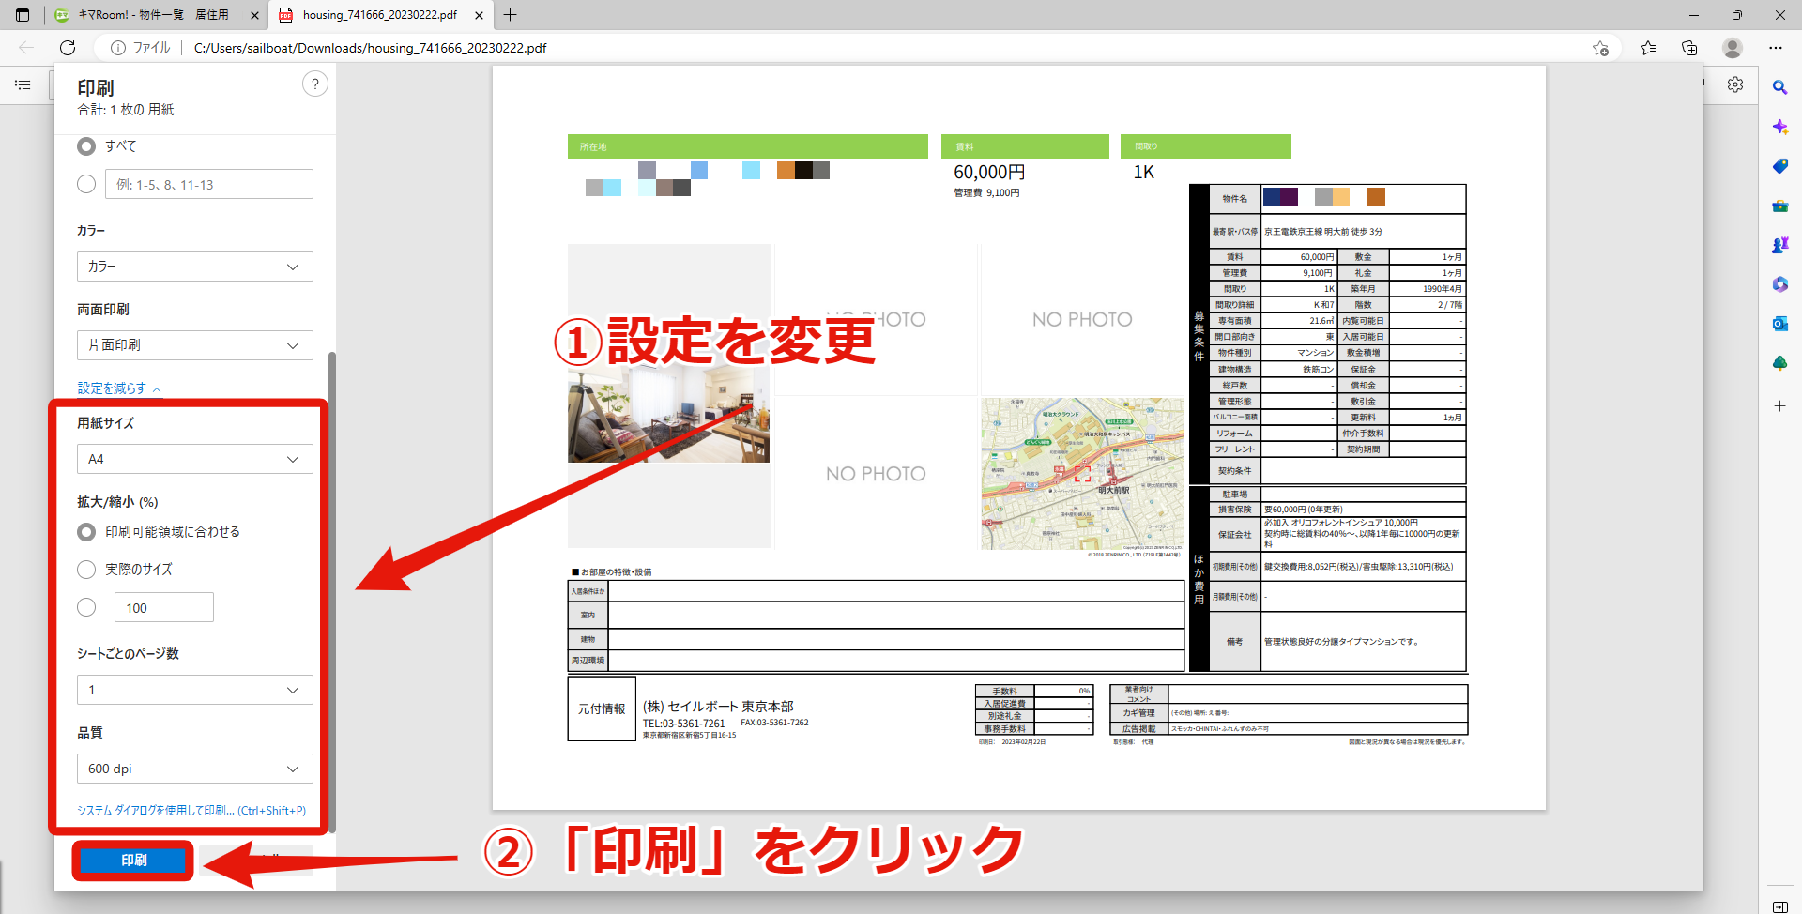Image resolution: width=1802 pixels, height=914 pixels.
Task: Open the tab actions menu icon
Action: pyautogui.click(x=23, y=15)
